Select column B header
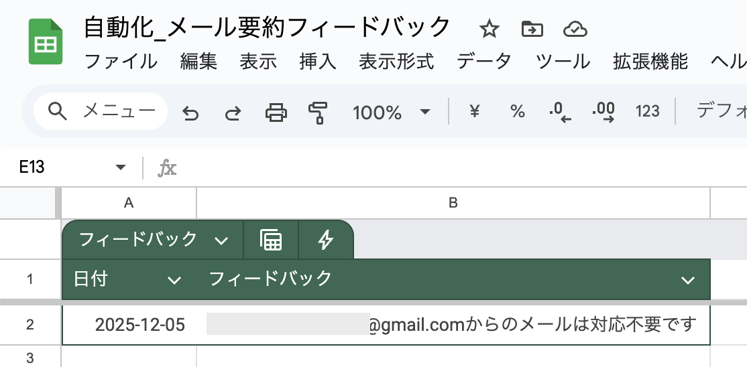This screenshot has width=747, height=367. [x=453, y=203]
